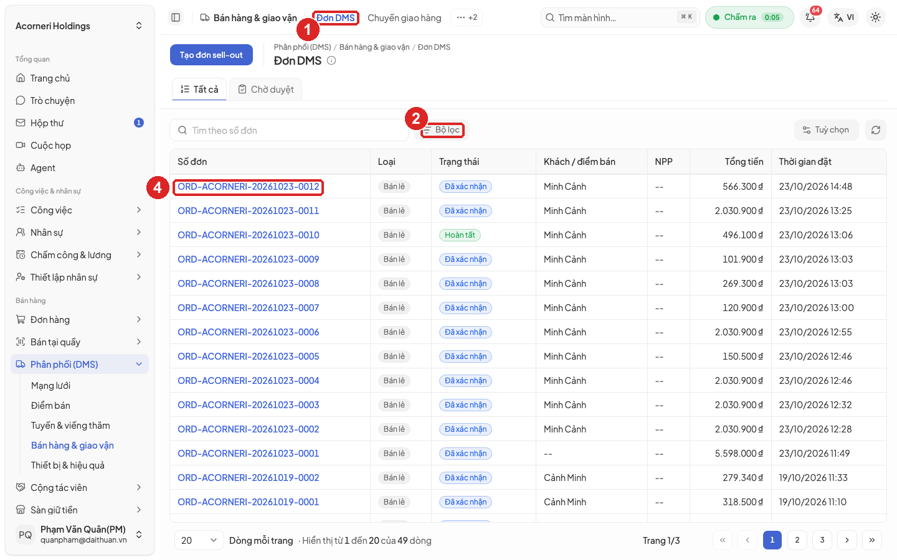Expand the Công việc sidebar group

click(x=80, y=210)
